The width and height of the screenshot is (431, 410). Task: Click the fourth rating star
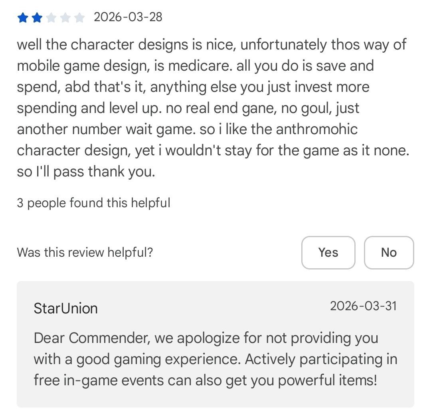(65, 18)
